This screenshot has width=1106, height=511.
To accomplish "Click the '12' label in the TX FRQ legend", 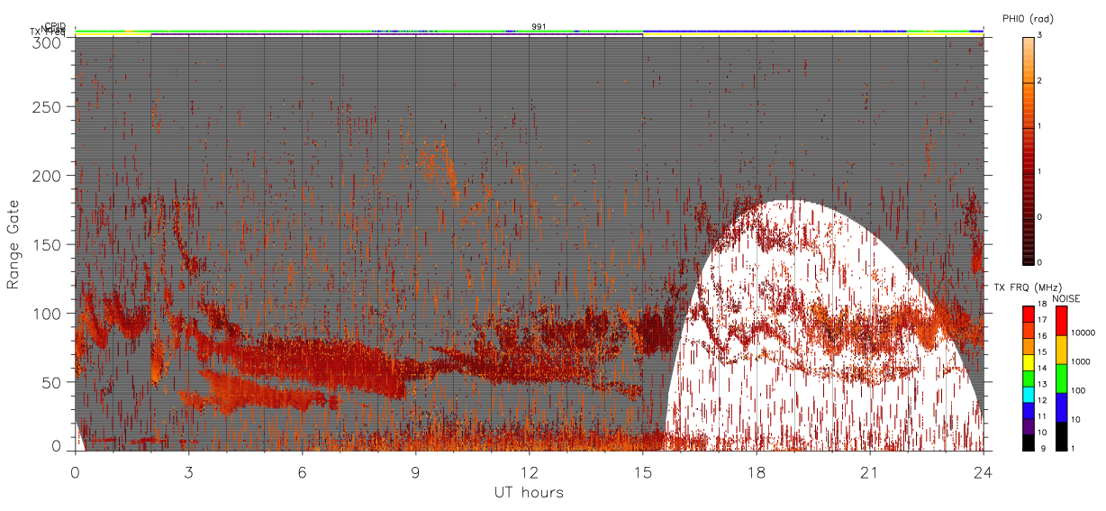I will point(1043,400).
